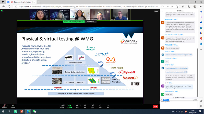Image resolution: width=204 pixels, height=114 pixels.
Task: Select Chaoying Wan video thumbnail
Action: point(80,15)
